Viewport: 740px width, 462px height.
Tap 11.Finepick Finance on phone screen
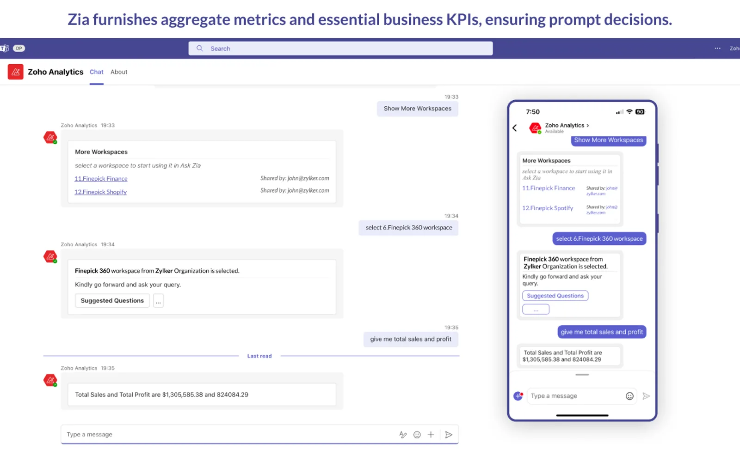549,188
